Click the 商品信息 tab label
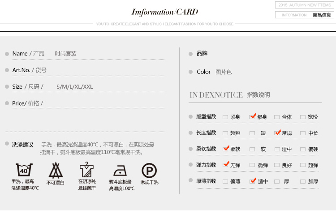Image resolution: width=336 pixels, height=214 pixels. click(322, 15)
